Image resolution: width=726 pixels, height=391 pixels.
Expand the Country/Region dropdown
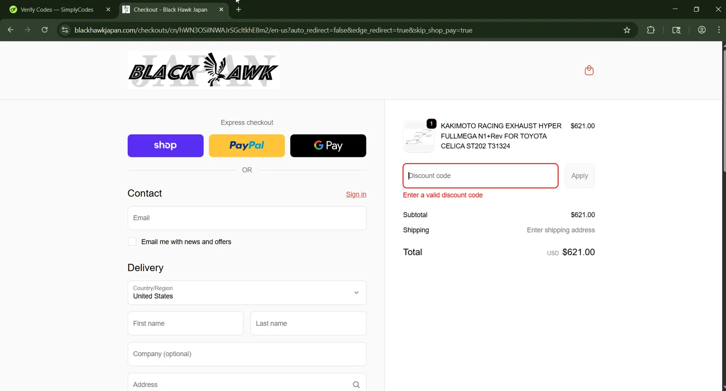click(247, 293)
